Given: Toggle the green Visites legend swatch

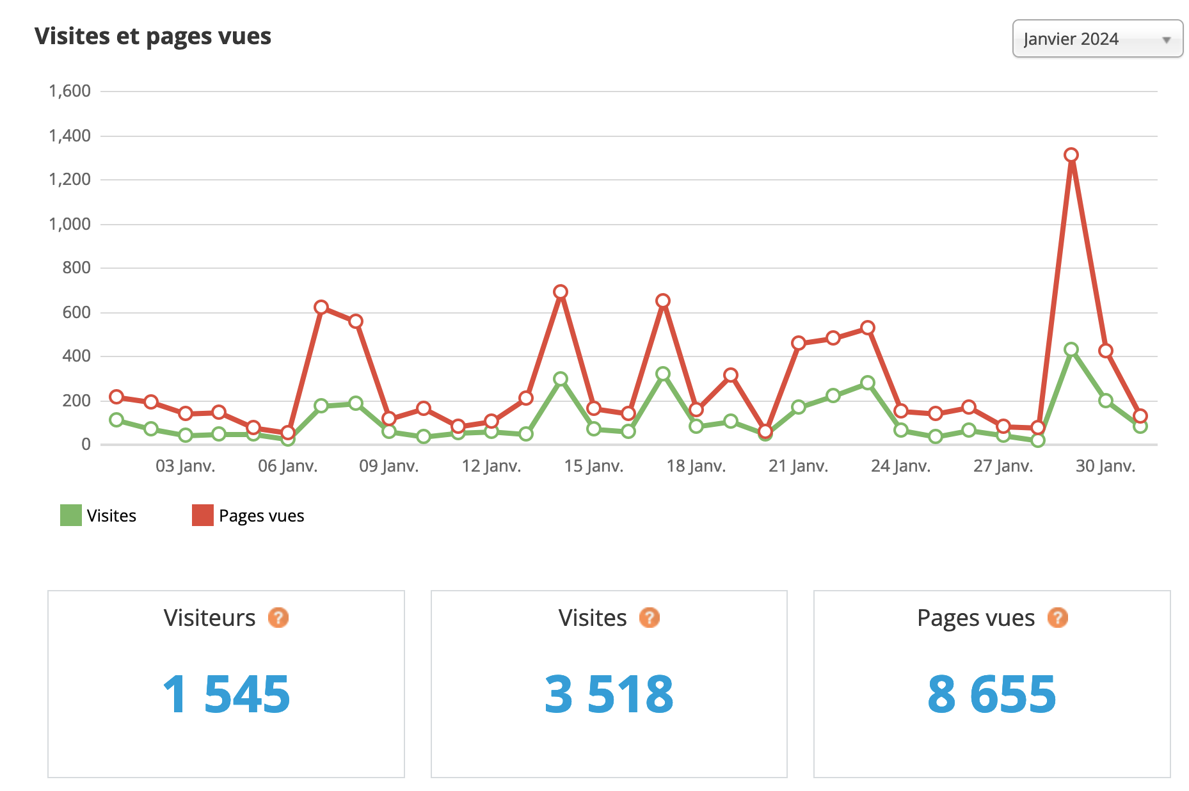Looking at the screenshot, I should pyautogui.click(x=71, y=515).
